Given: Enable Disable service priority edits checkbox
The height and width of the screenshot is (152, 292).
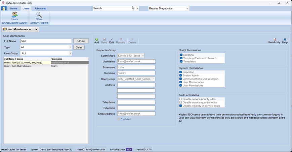Looking at the screenshot, I should (x=181, y=99).
